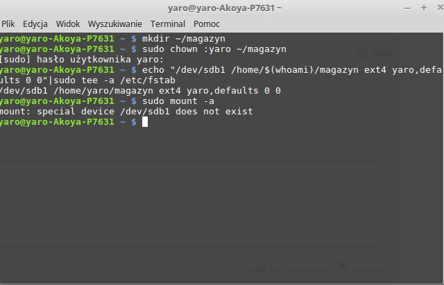Click the terminal cursor block at prompt

[145, 122]
